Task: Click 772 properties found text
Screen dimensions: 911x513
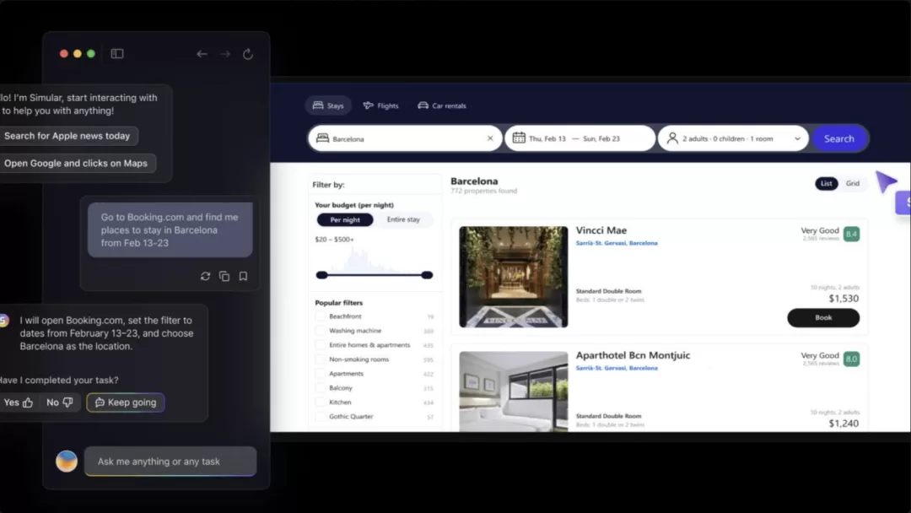Action: (484, 192)
